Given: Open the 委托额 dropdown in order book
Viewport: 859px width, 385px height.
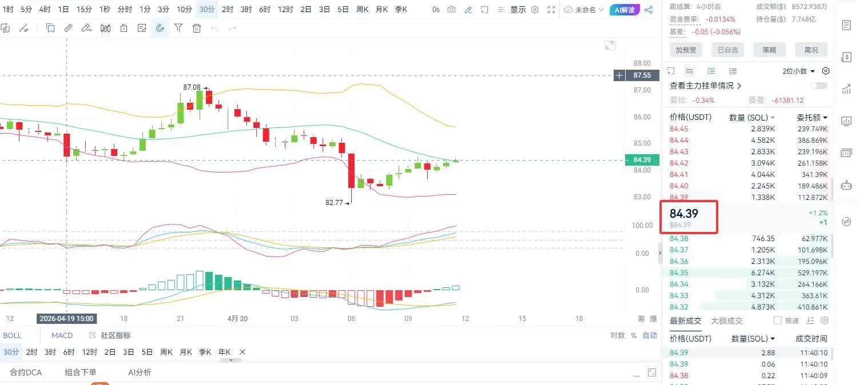Looking at the screenshot, I should pyautogui.click(x=812, y=117).
